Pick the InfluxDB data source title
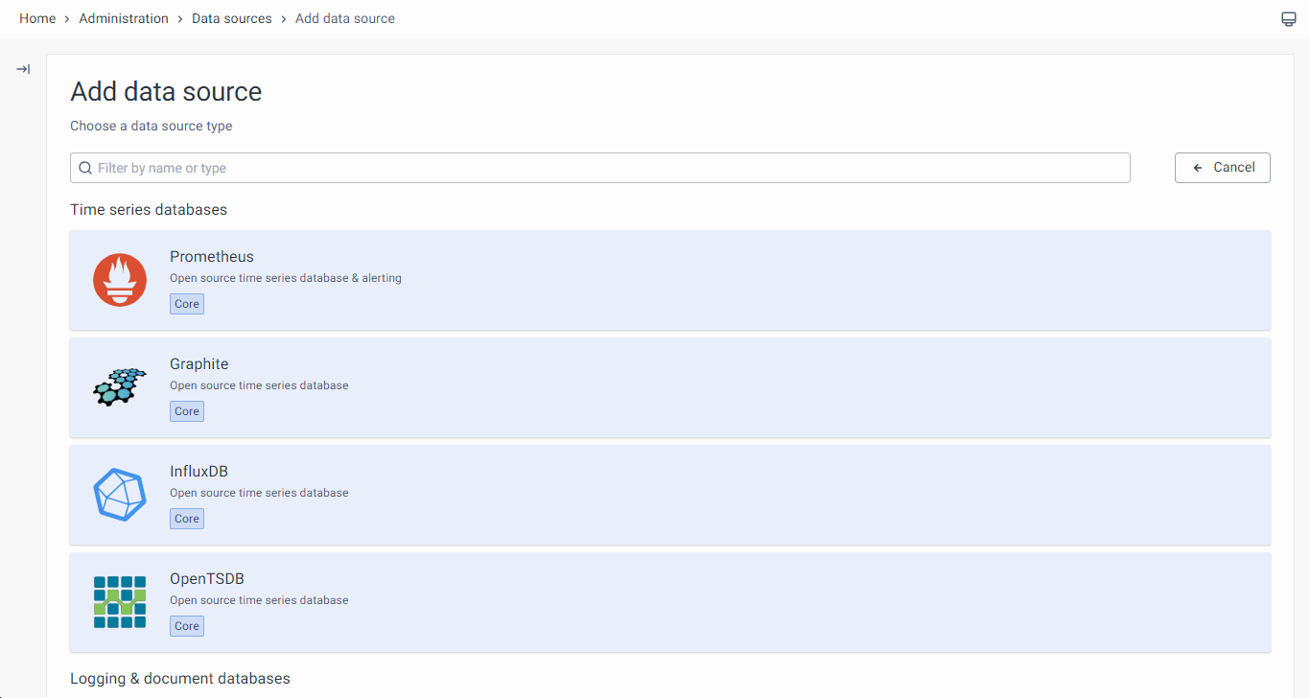The image size is (1310, 698). pyautogui.click(x=199, y=472)
